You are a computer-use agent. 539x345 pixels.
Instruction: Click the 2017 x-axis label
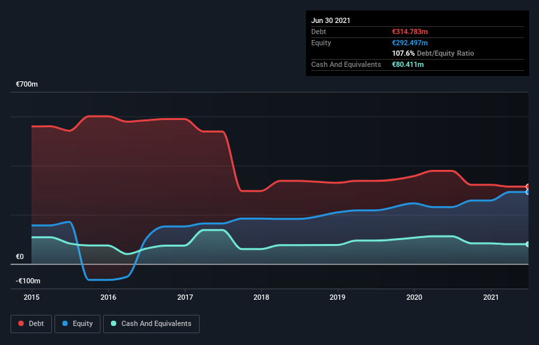(185, 297)
